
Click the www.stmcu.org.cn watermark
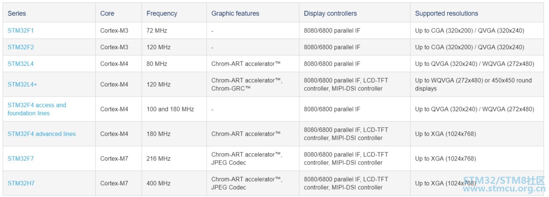click(504, 189)
